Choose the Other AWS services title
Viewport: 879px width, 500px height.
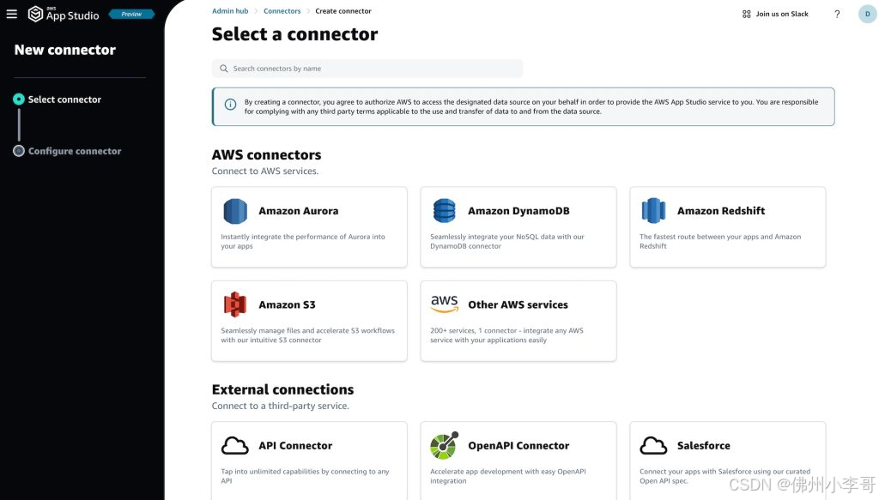pos(518,304)
